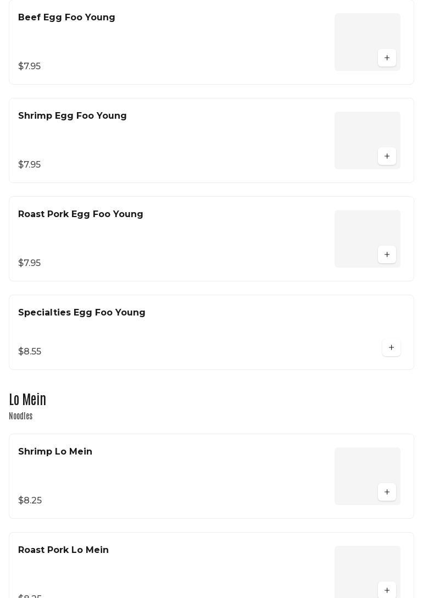Open Roast Pork Egg Foo Young details
423x598 pixels.
click(81, 214)
